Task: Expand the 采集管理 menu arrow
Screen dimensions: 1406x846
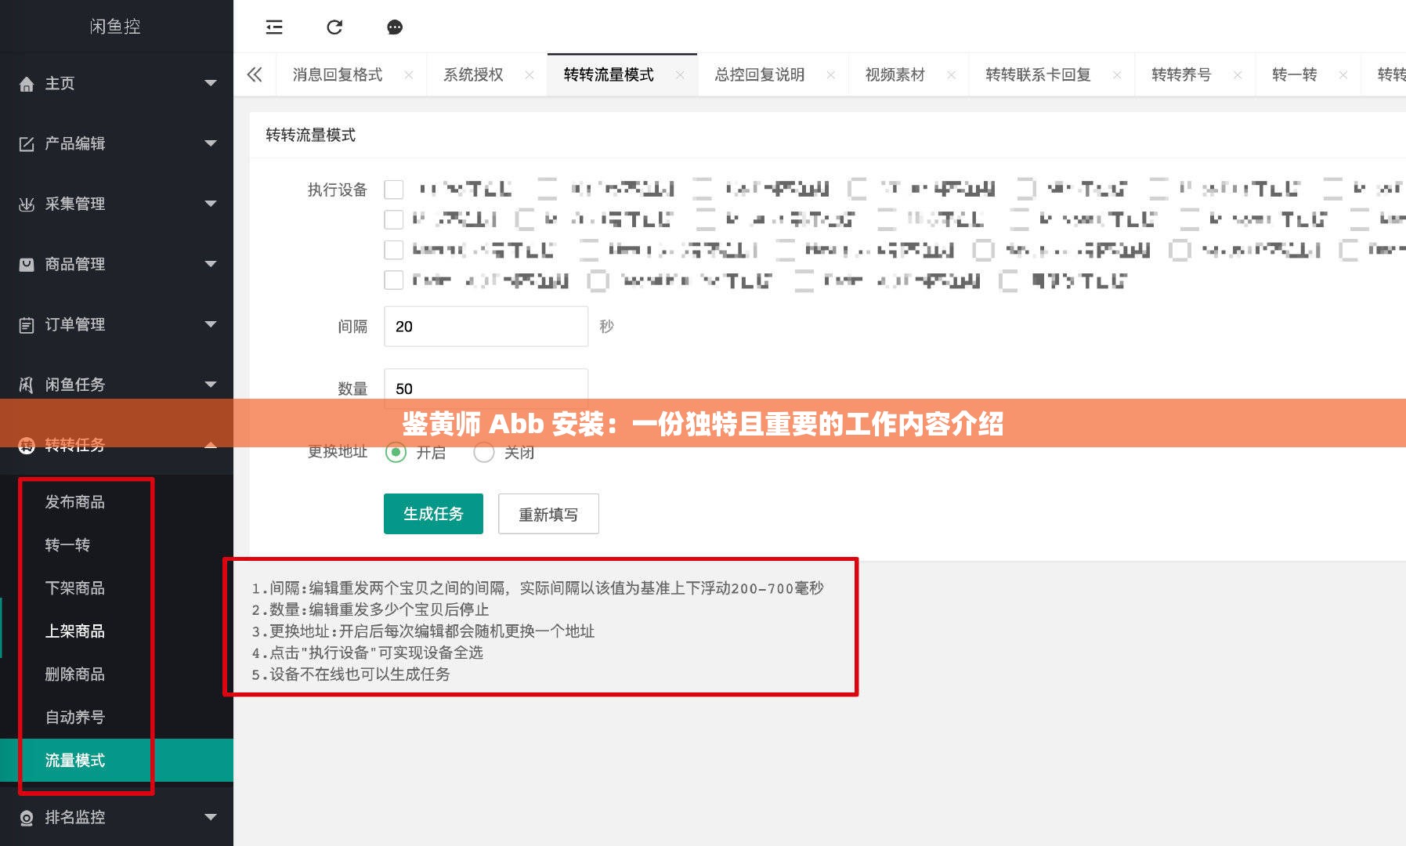Action: 211,204
